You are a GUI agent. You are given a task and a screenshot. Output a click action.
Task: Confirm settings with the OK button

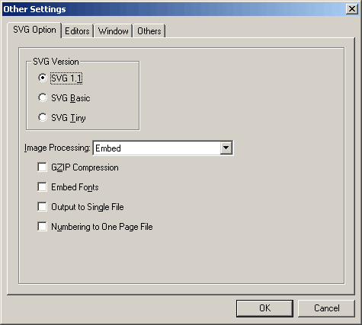click(264, 308)
